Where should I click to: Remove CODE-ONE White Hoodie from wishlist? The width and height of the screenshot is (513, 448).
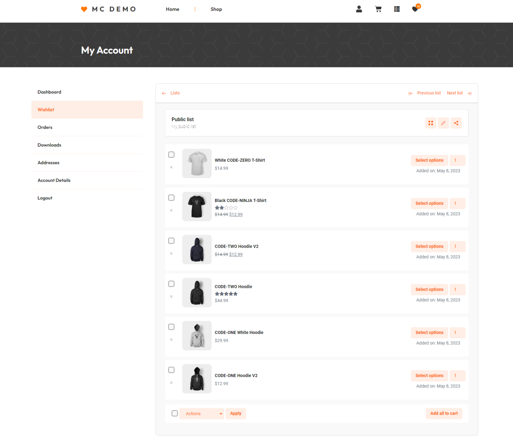(x=171, y=340)
